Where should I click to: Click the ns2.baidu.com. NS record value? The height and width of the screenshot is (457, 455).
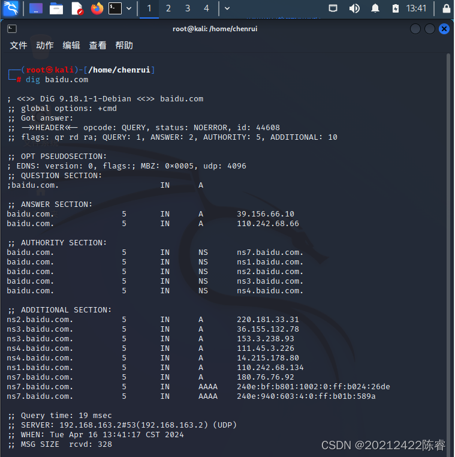[270, 272]
